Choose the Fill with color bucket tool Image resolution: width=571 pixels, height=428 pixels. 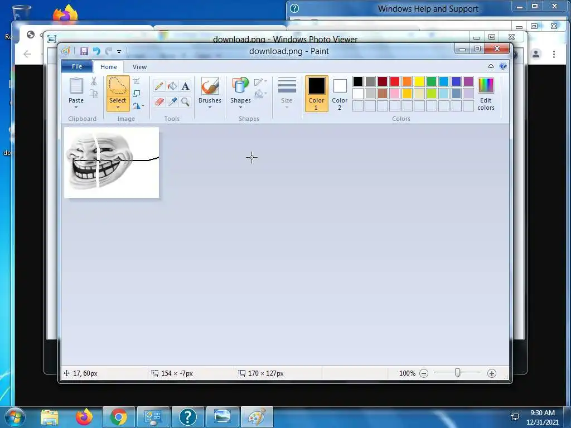coord(172,86)
